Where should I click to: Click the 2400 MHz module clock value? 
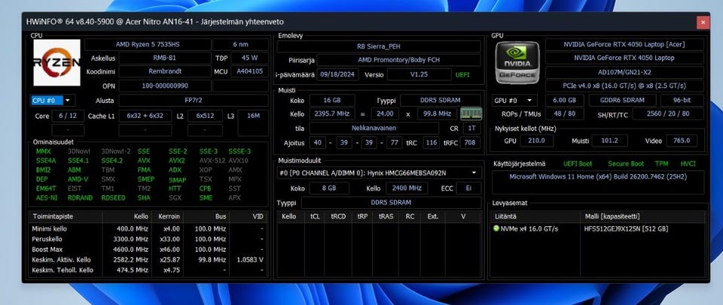[407, 188]
